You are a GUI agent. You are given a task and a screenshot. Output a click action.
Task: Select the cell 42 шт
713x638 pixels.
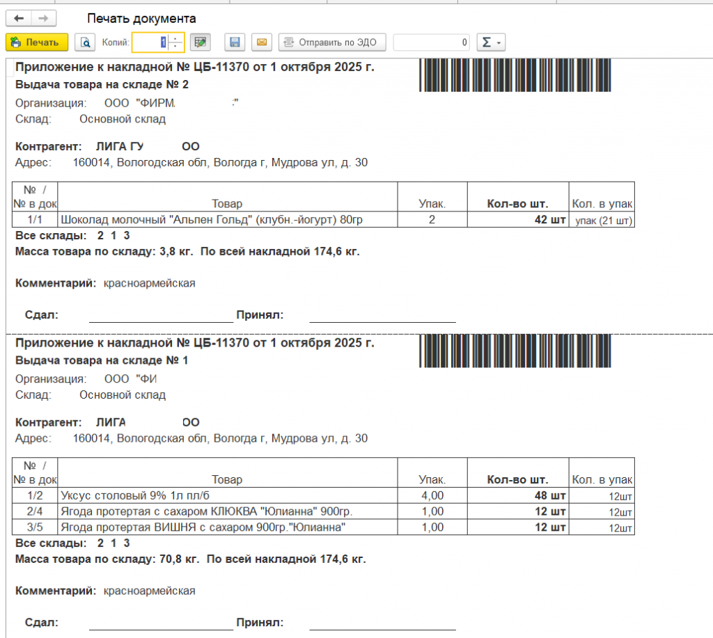(518, 219)
